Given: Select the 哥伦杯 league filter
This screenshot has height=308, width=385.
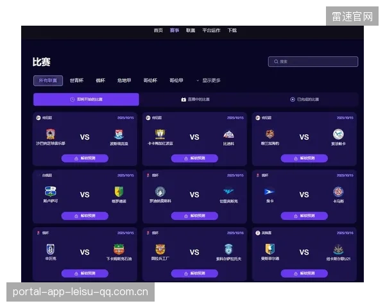Looking at the screenshot, I should click(x=150, y=81).
